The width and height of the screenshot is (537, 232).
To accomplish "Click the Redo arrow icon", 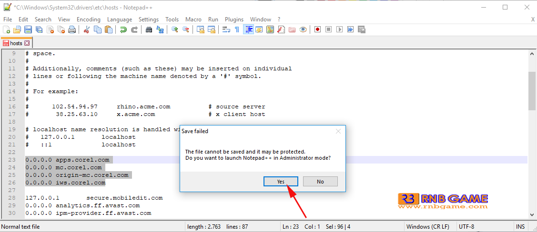I will [134, 30].
